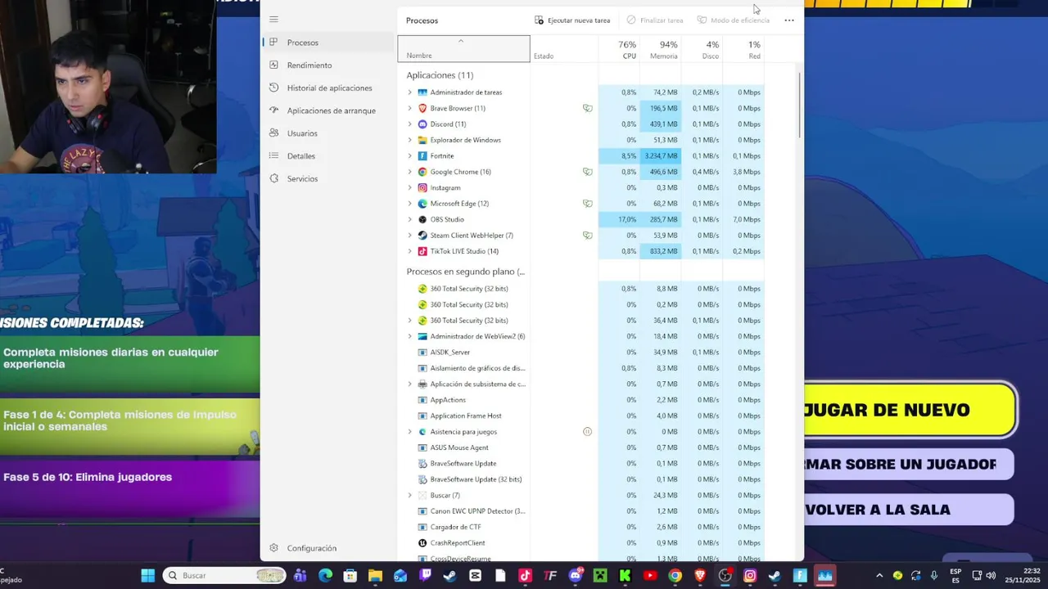
Task: Open Historial de aplicaciones in the sidebar
Action: 327,88
